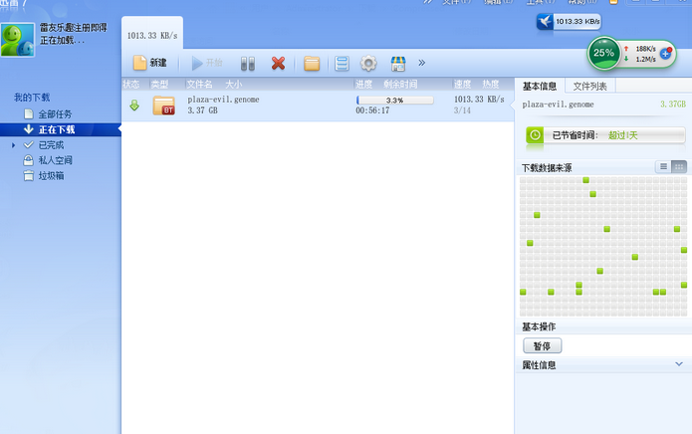Expand the toolbar overflow chevron

click(421, 63)
